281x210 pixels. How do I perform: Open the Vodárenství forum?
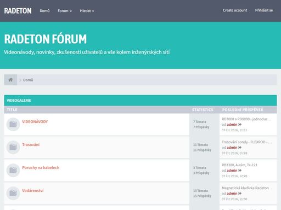pyautogui.click(x=33, y=190)
